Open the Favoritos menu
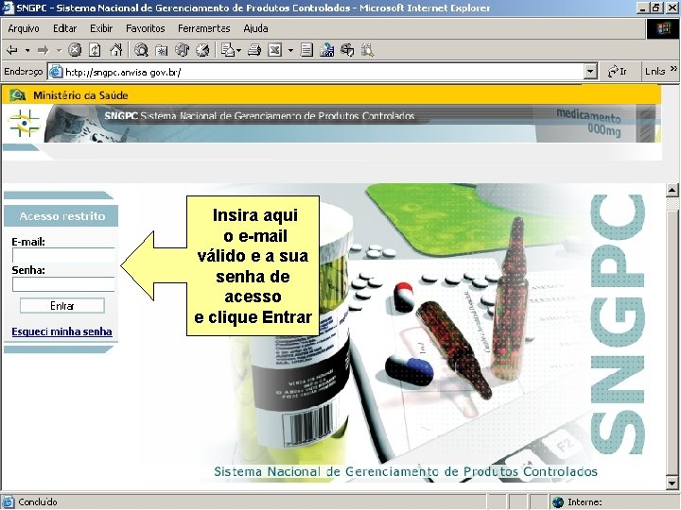 [146, 28]
